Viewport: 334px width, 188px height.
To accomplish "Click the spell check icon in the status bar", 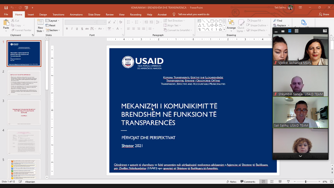I will tap(20, 181).
